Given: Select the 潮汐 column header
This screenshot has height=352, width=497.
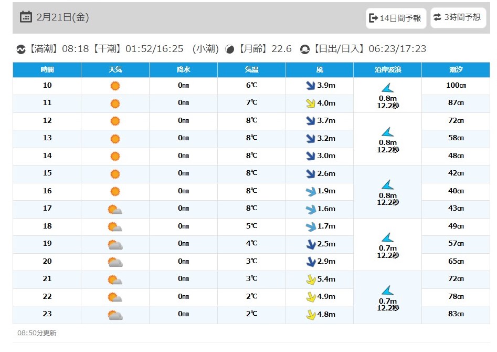Looking at the screenshot, I should pos(456,70).
